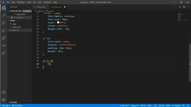Change language mode CSS in status bar

[155, 106]
